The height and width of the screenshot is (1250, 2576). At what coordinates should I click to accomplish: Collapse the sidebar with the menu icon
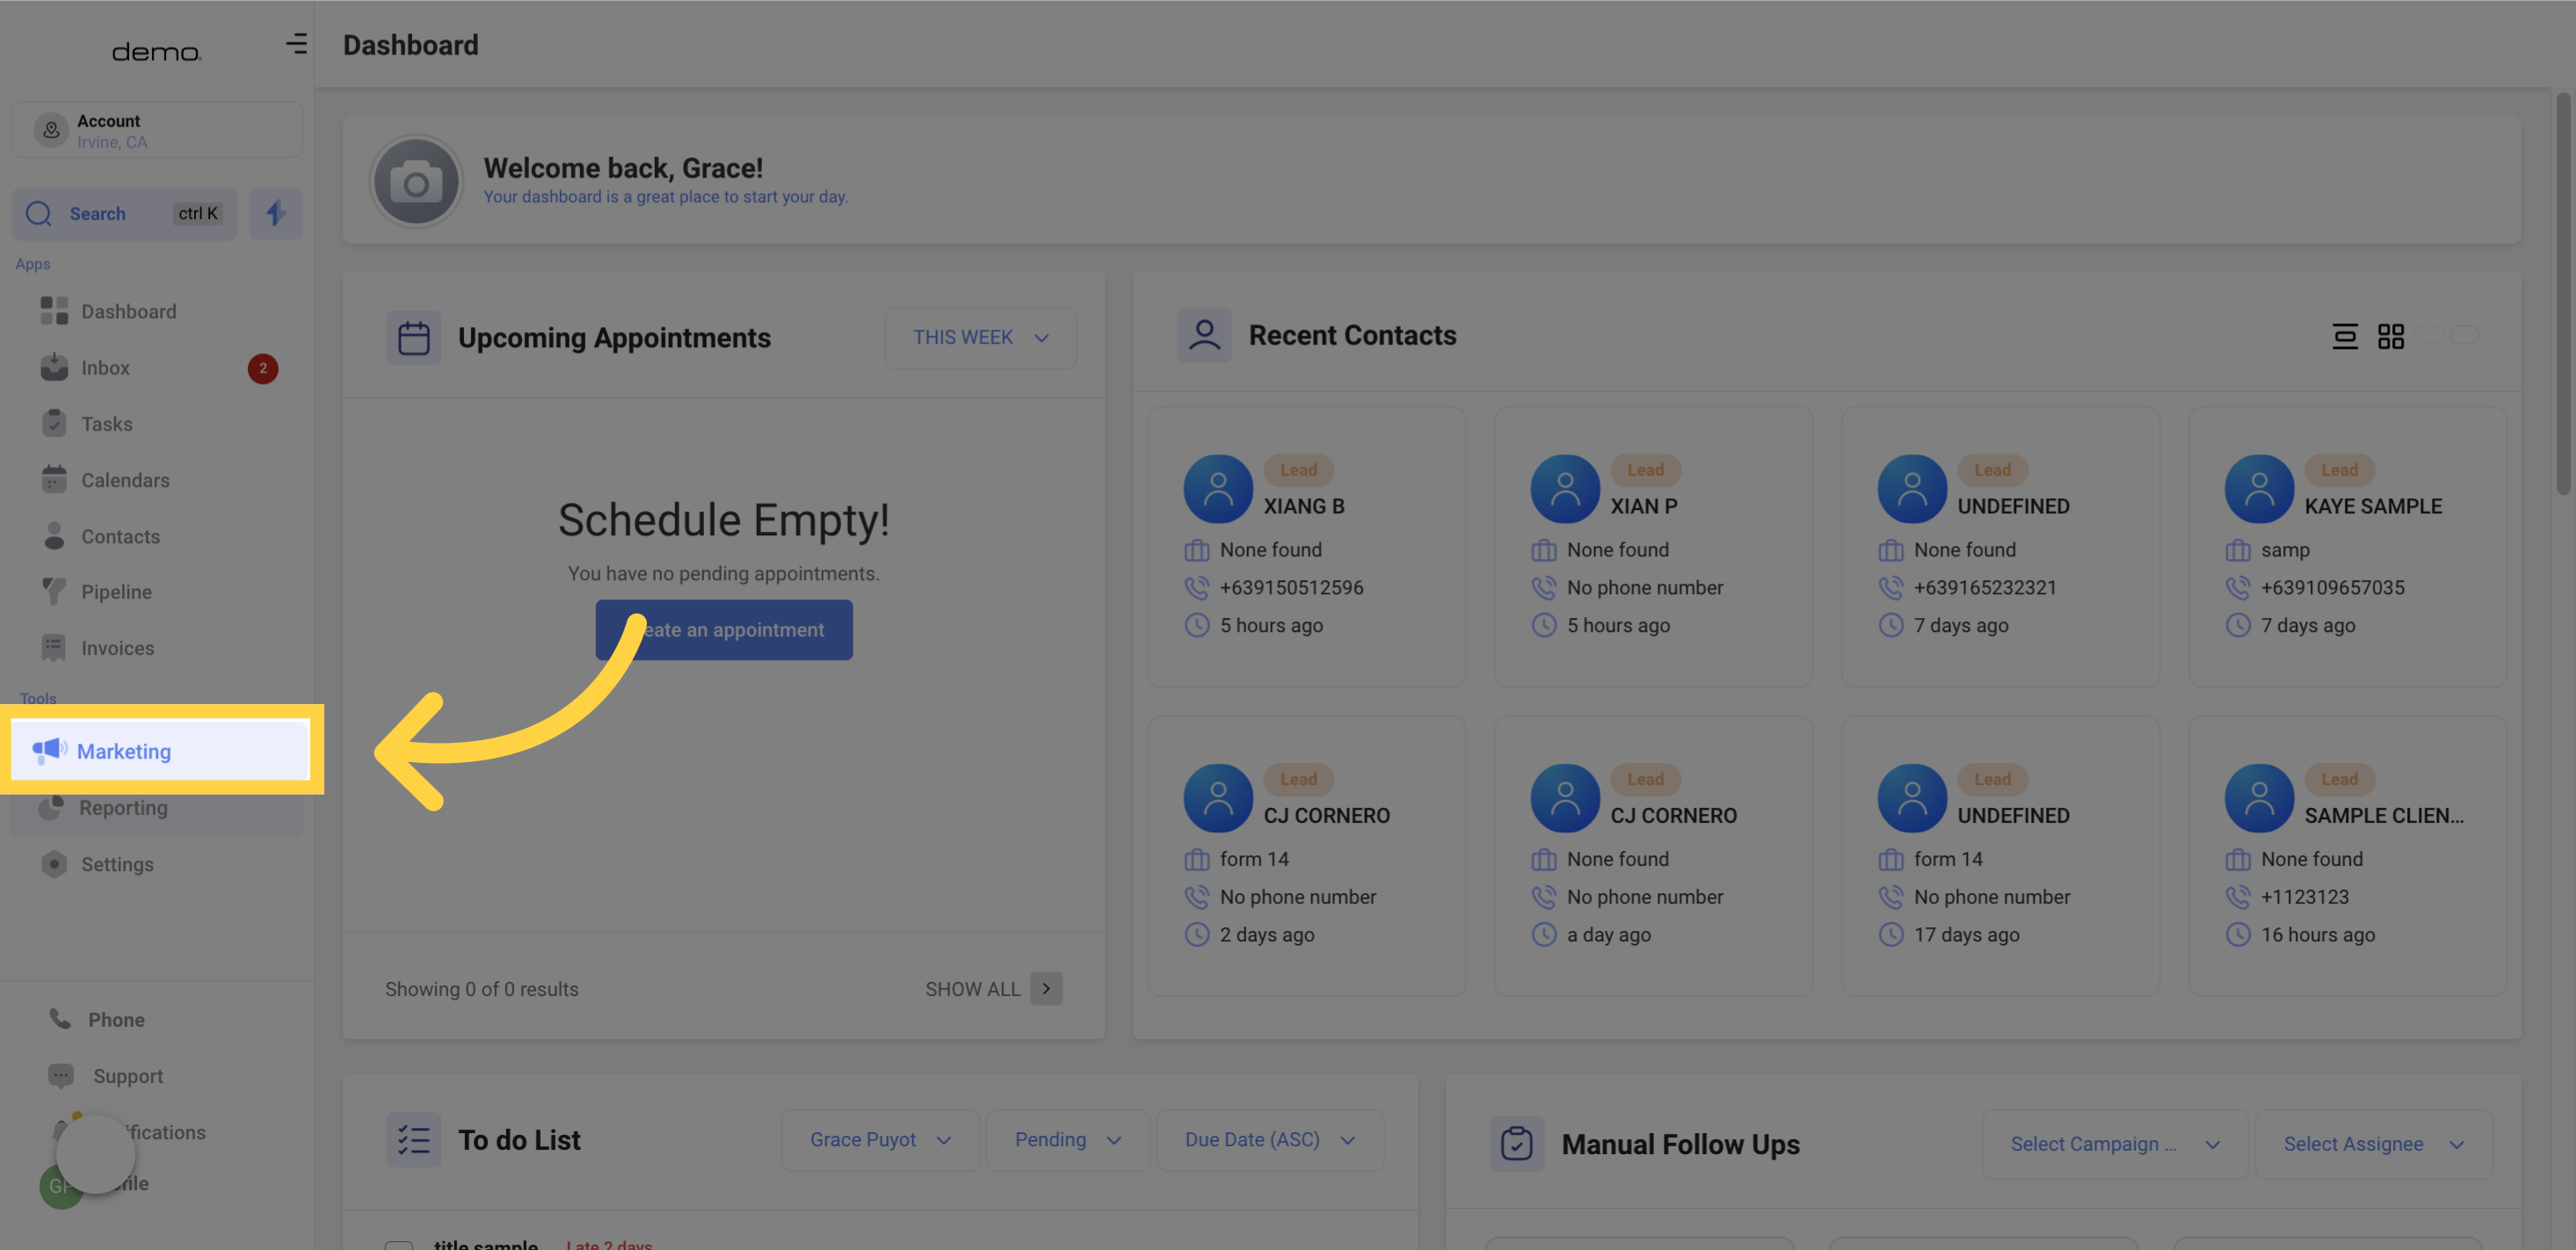tap(296, 44)
